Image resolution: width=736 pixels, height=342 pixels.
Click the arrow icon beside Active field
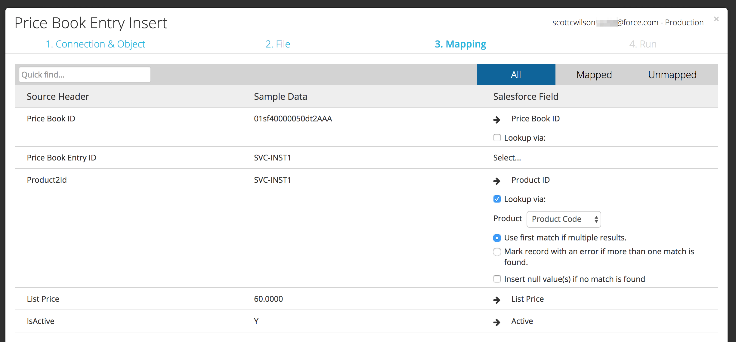[497, 322]
